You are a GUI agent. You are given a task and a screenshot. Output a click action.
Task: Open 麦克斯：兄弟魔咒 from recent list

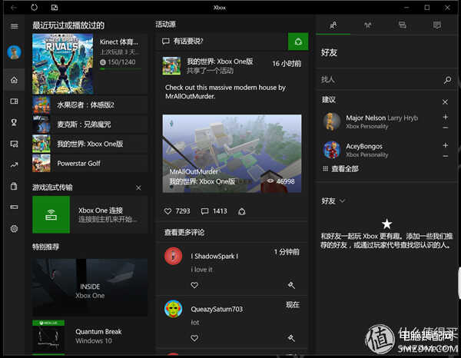[x=90, y=124]
